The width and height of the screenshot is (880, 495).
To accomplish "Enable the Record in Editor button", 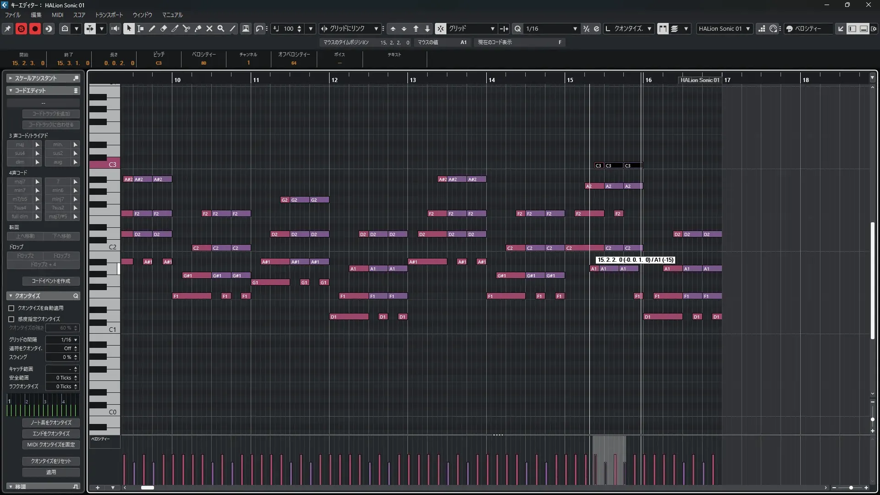I will coord(35,28).
